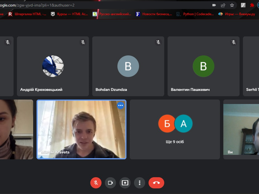Click muted mic icon on Валентин Пашкевич tile
This screenshot has height=194, width=259.
click(234, 42)
